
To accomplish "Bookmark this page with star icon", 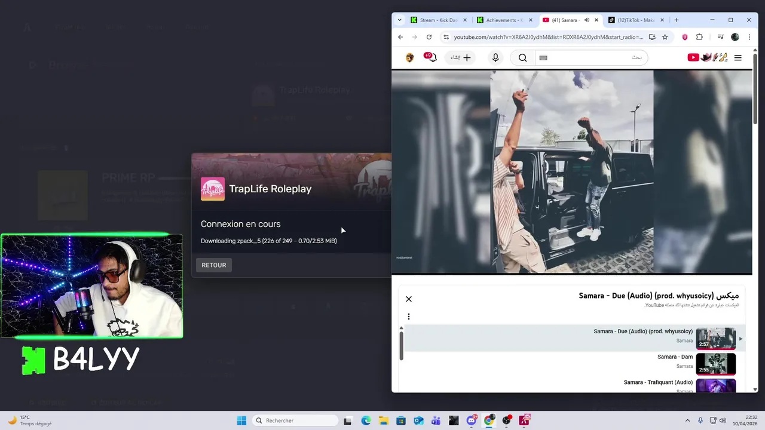I will pos(665,37).
